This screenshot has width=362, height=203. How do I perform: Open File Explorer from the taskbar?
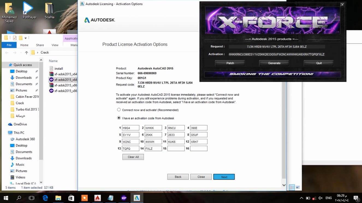[58, 198]
